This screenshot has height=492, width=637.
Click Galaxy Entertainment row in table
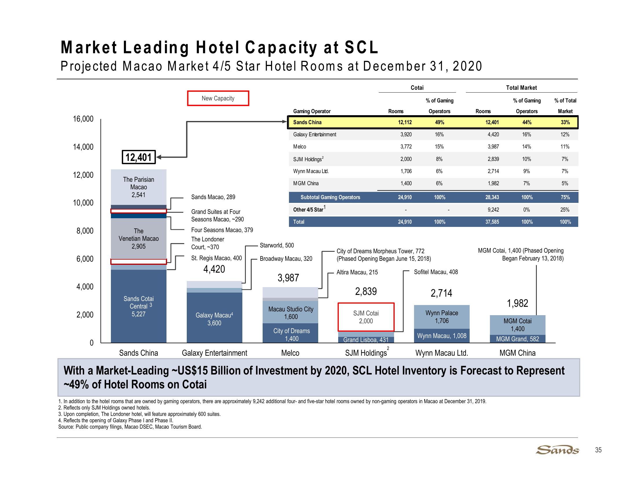433,134
